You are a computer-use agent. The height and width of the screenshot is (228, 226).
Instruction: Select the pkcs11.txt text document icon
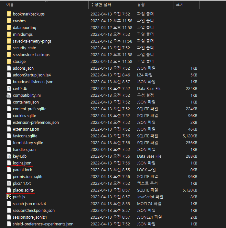pos(9,183)
